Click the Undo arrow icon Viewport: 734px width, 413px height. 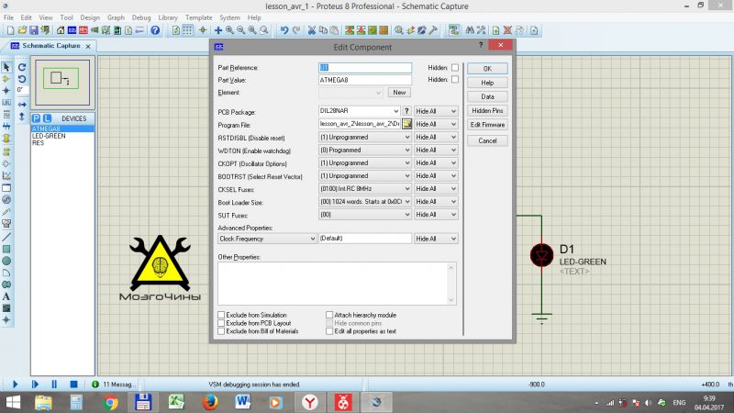[284, 30]
